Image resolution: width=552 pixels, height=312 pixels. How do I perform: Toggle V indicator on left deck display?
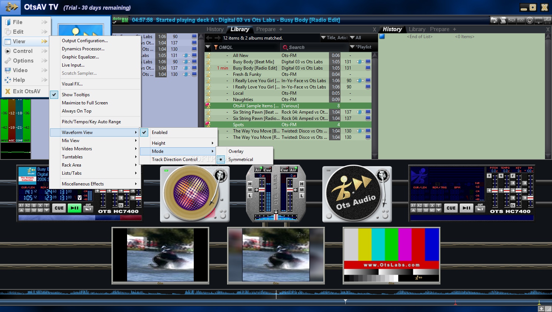click(x=79, y=198)
